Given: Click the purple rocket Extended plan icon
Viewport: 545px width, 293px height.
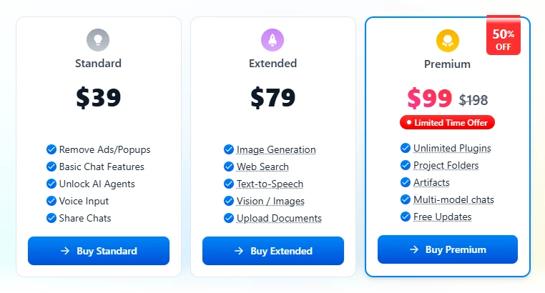Looking at the screenshot, I should pos(272,40).
